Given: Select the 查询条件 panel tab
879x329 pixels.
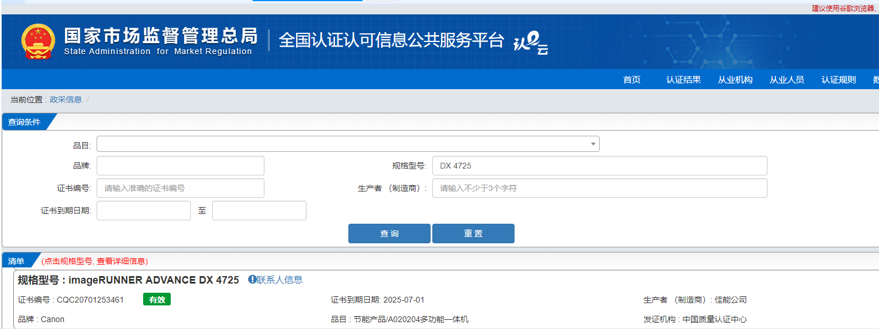Looking at the screenshot, I should tap(24, 122).
